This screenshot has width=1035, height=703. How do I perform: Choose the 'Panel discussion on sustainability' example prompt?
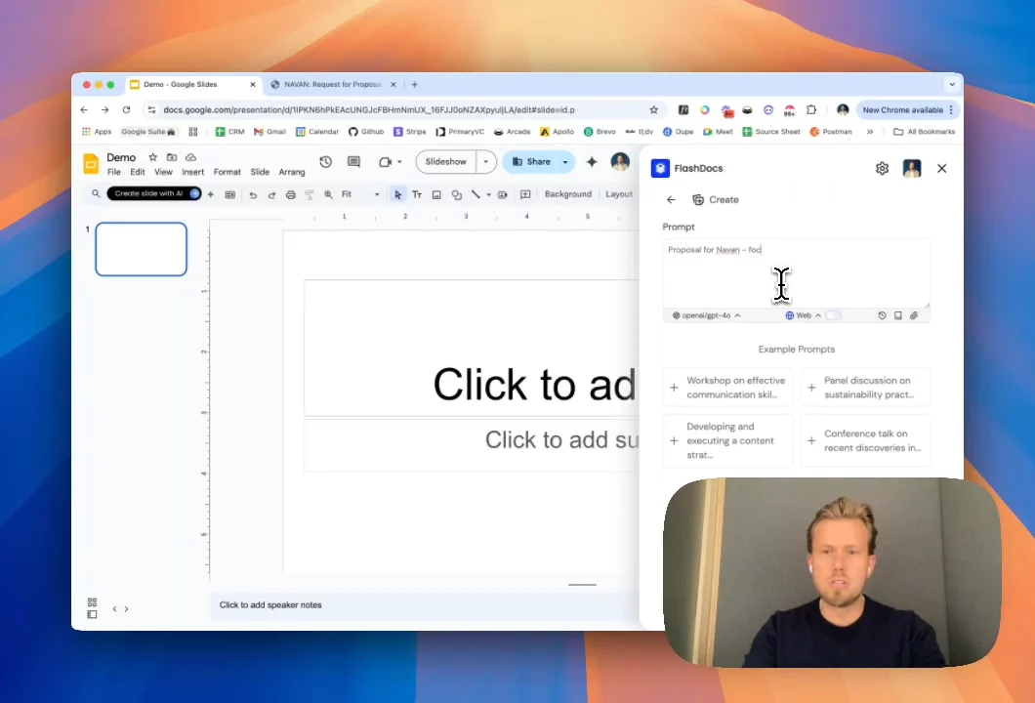tap(865, 388)
